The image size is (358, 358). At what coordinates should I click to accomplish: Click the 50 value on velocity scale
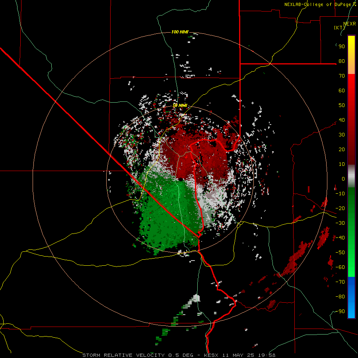342,105
